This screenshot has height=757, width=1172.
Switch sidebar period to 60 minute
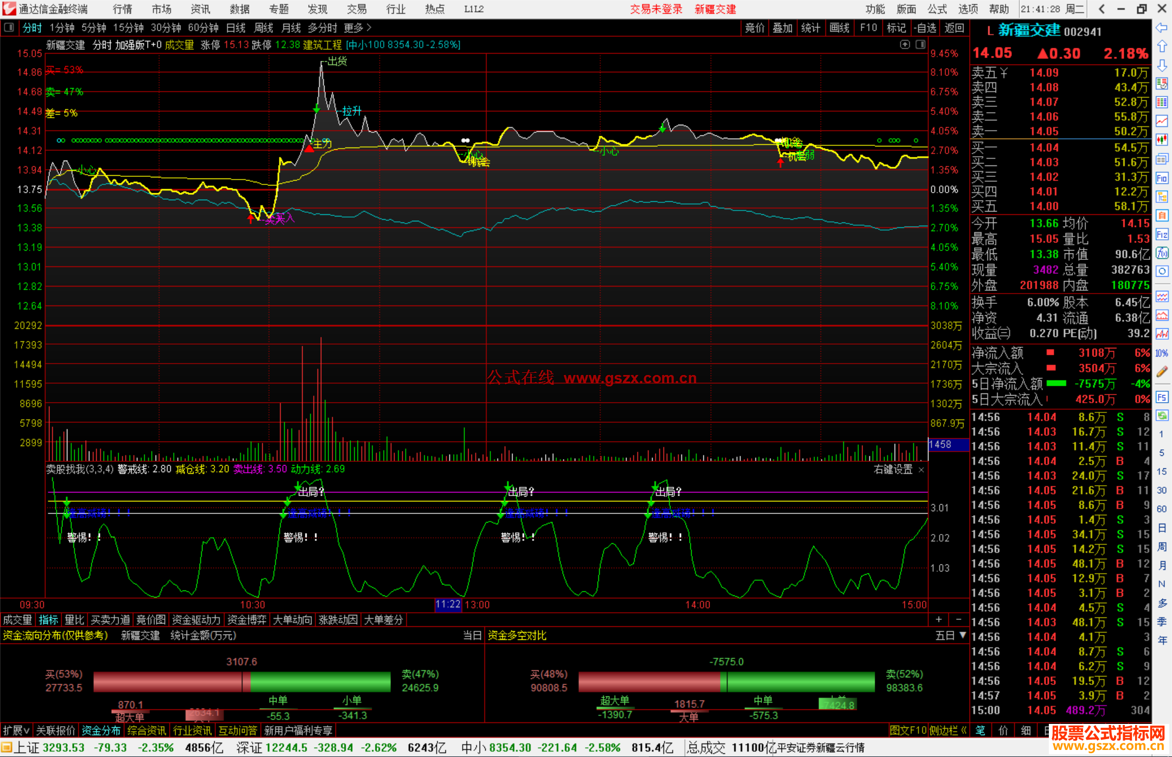[1162, 509]
